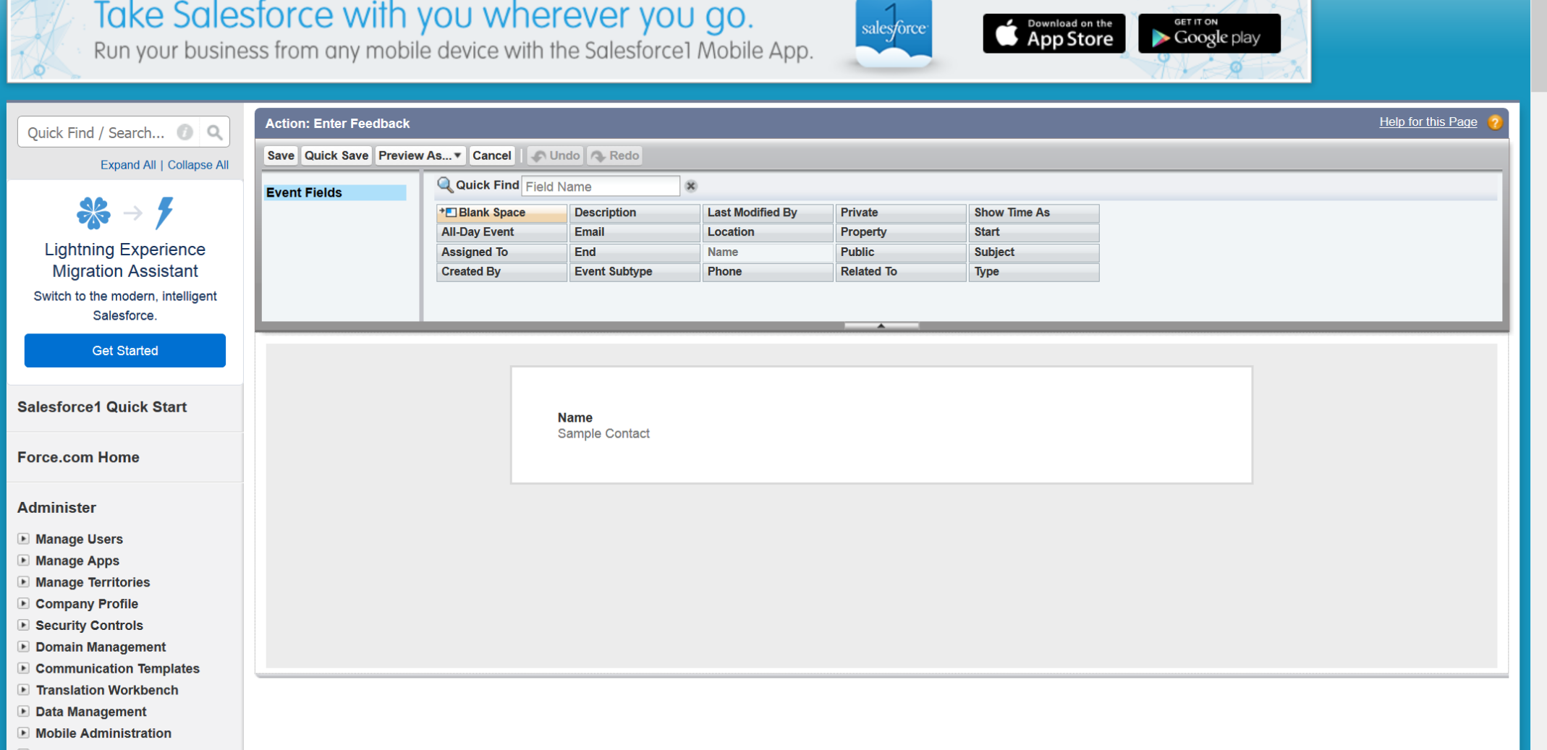
Task: Select the Related To field
Action: (902, 272)
